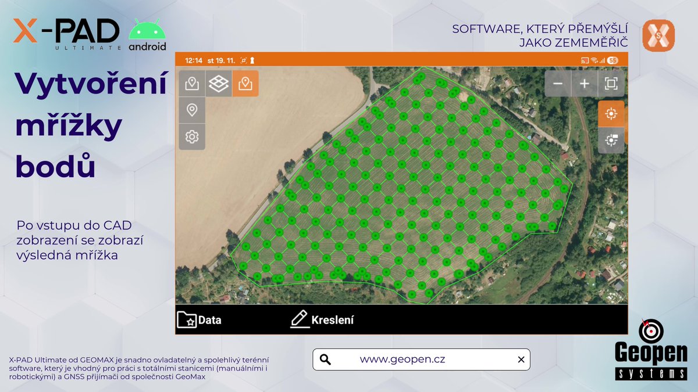Fit view with the zoom extents icon
This screenshot has height=392, width=698.
tap(611, 84)
